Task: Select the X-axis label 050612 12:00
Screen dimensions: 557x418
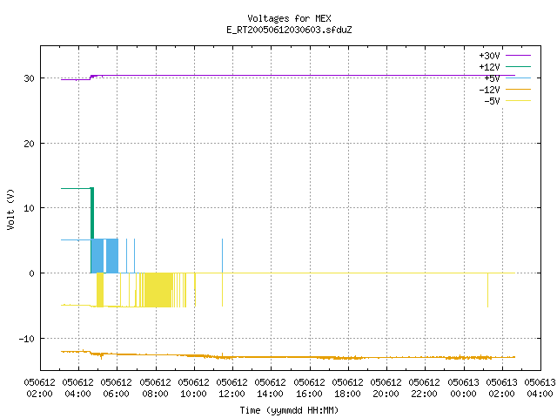Action: 232,388
